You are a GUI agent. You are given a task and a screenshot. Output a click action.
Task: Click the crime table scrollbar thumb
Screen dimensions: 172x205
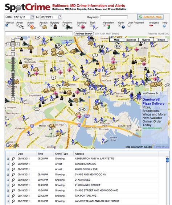pos(167,160)
